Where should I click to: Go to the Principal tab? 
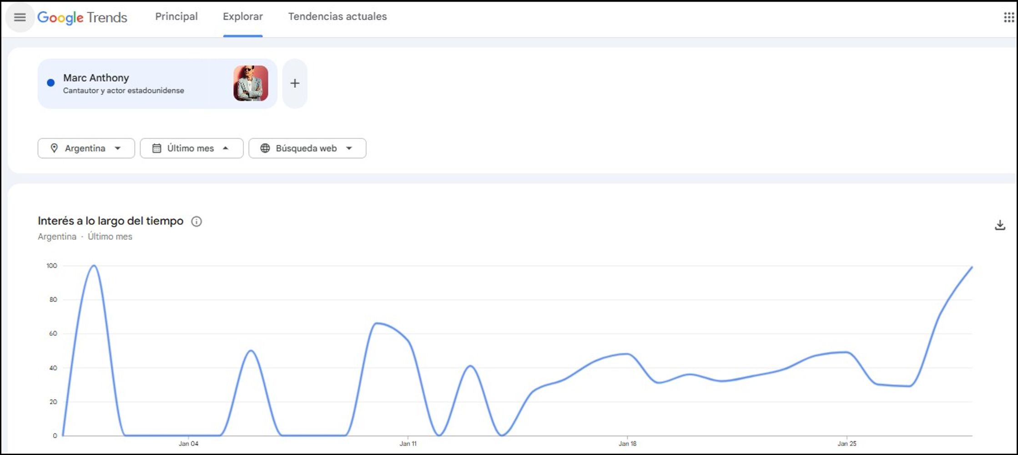[x=176, y=16]
